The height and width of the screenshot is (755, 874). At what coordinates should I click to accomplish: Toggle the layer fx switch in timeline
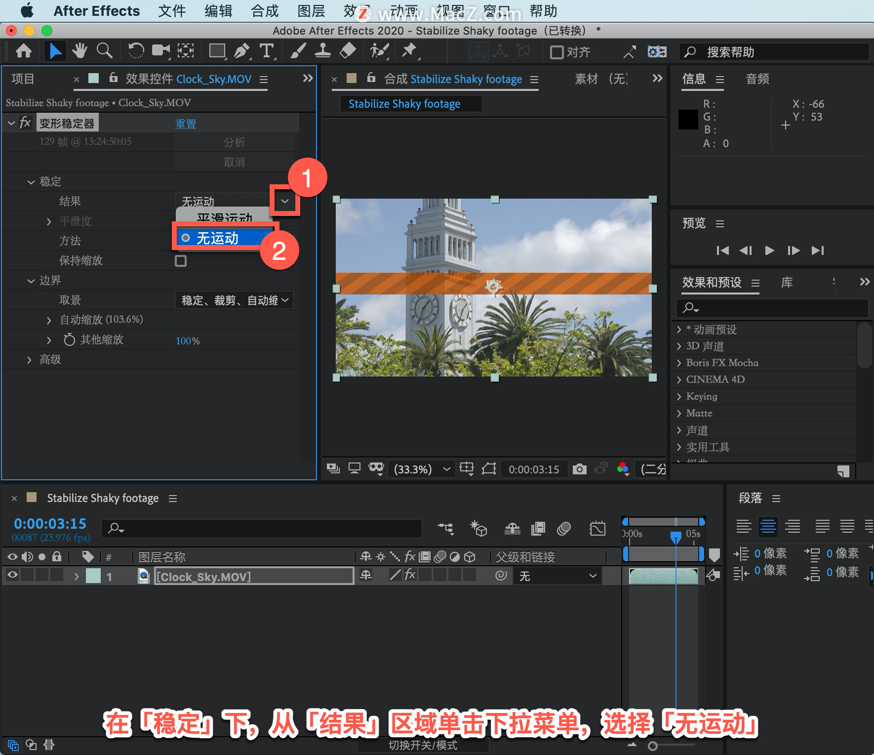click(x=410, y=575)
